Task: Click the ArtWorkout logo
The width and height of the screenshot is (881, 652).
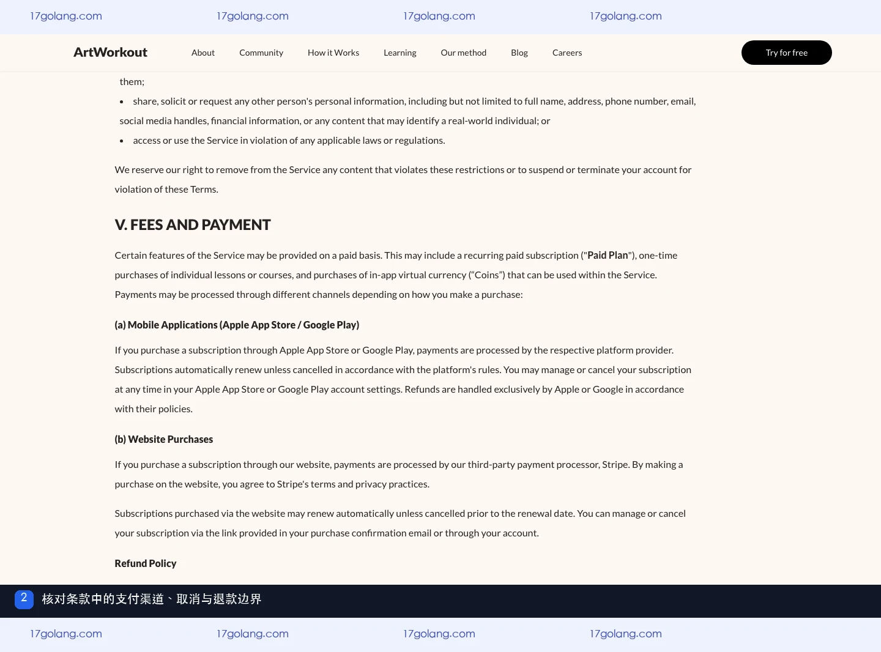Action: (110, 53)
